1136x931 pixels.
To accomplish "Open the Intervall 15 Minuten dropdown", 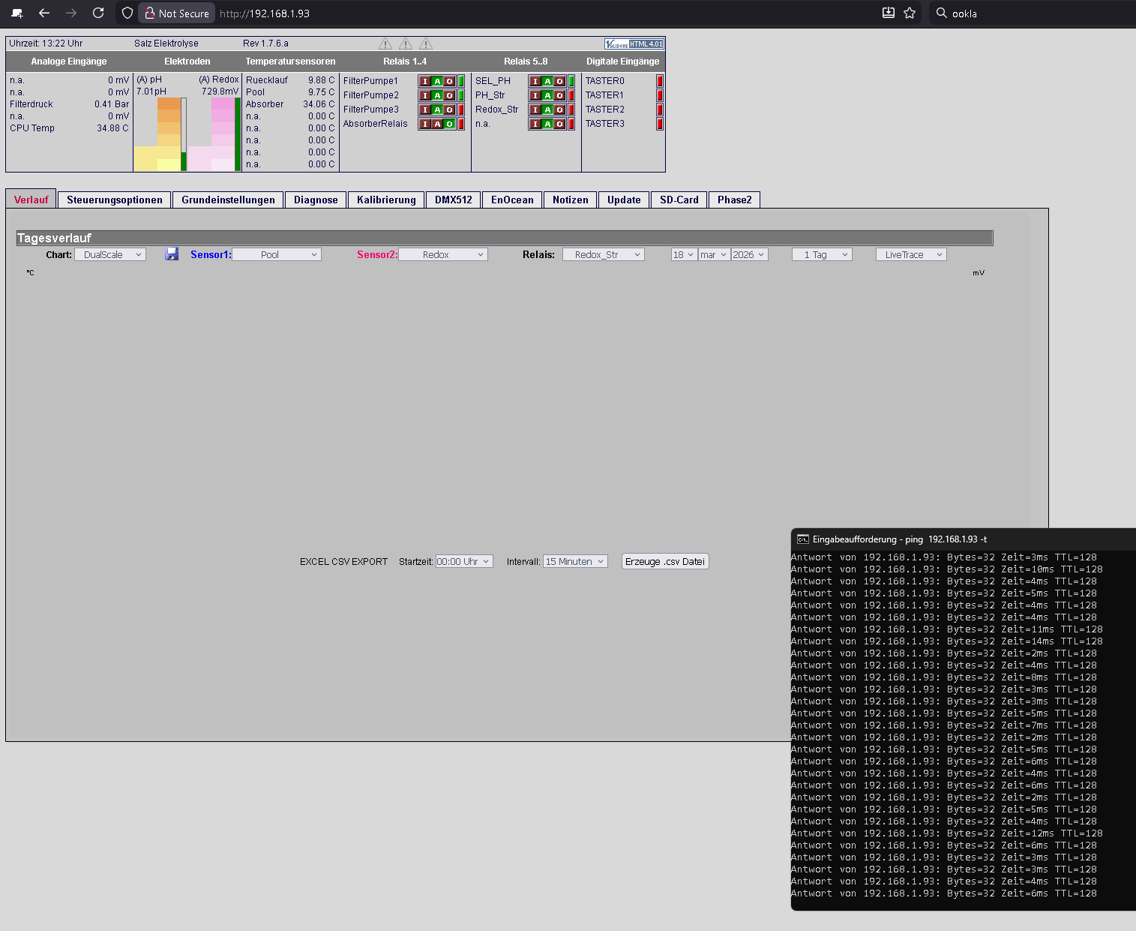I will coord(575,561).
